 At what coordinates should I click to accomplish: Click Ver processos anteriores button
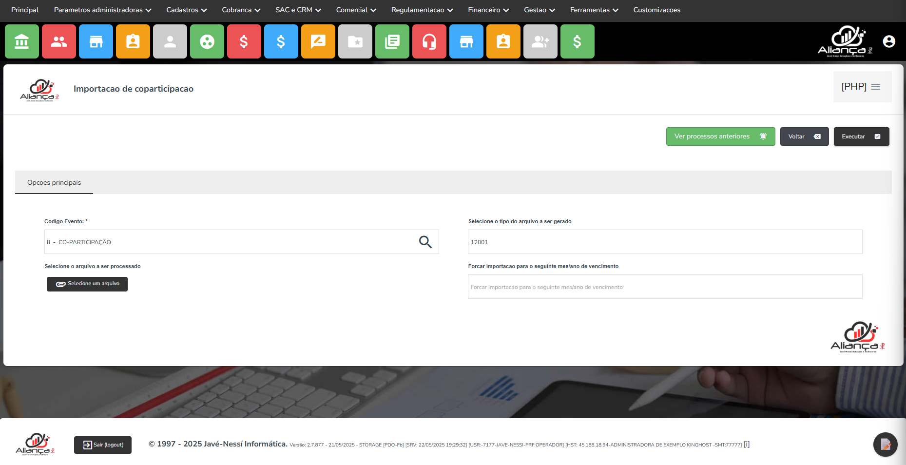coord(720,136)
